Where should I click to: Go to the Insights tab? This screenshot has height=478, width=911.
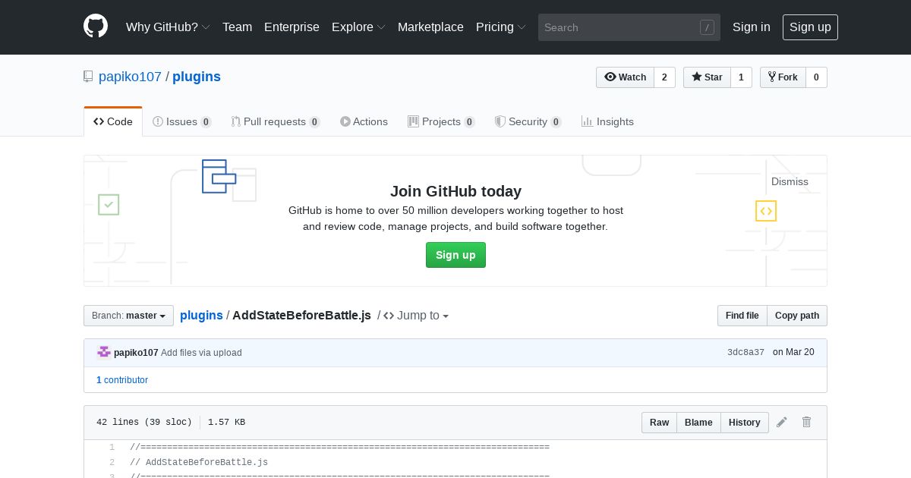coord(607,121)
